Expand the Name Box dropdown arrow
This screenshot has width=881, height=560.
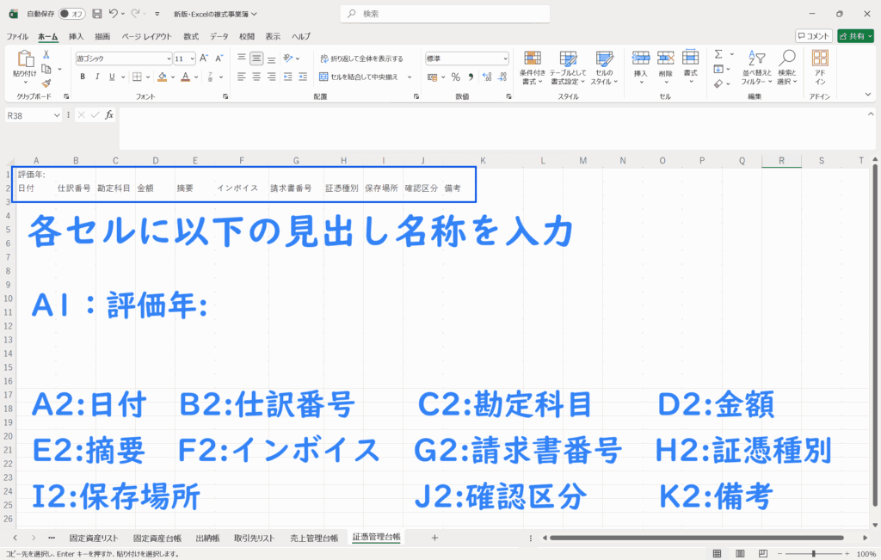pyautogui.click(x=58, y=114)
